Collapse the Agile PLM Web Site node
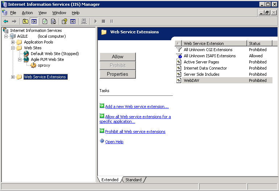 click(20, 59)
